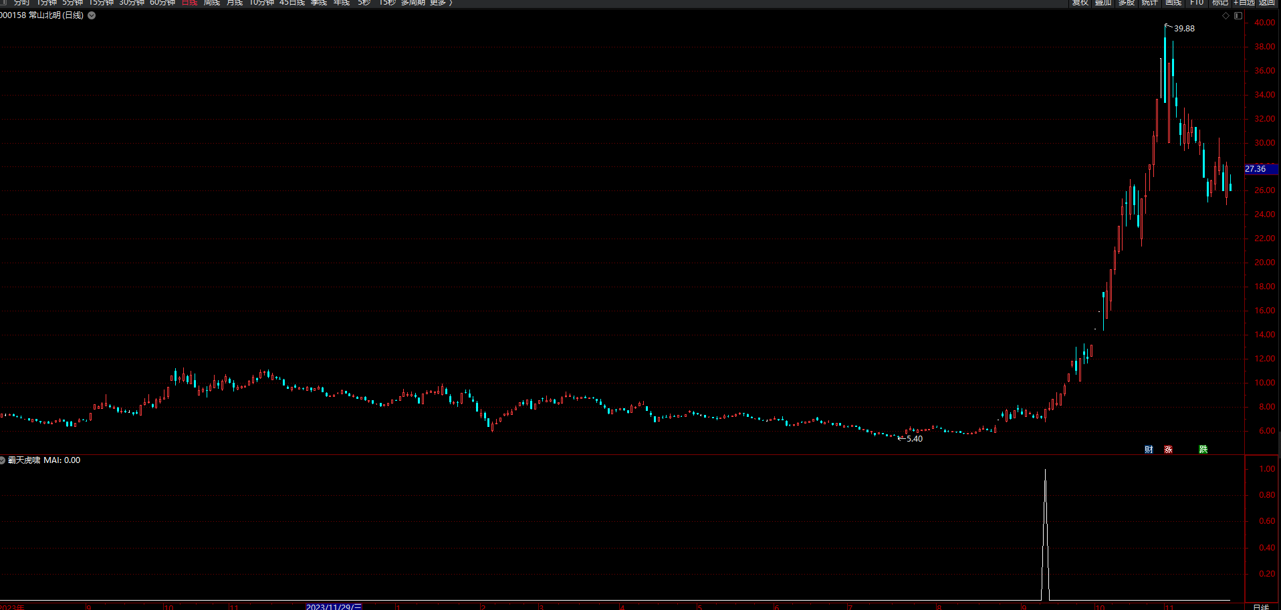
Task: Open the F10 company info
Action: [x=1197, y=3]
